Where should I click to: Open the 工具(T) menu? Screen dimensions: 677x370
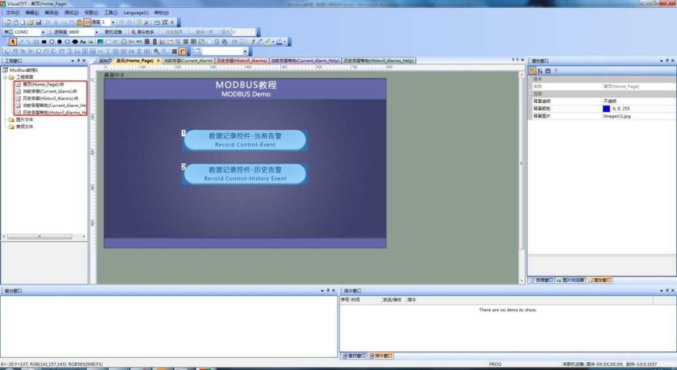pyautogui.click(x=111, y=12)
